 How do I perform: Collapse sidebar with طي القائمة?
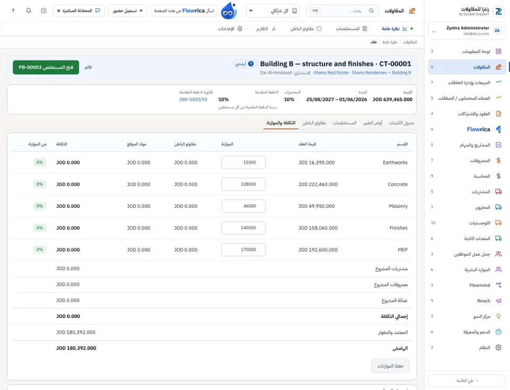[467, 380]
